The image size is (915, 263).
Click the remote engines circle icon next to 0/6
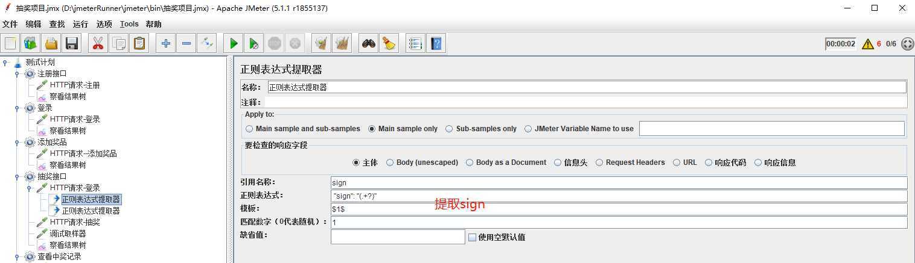(907, 44)
